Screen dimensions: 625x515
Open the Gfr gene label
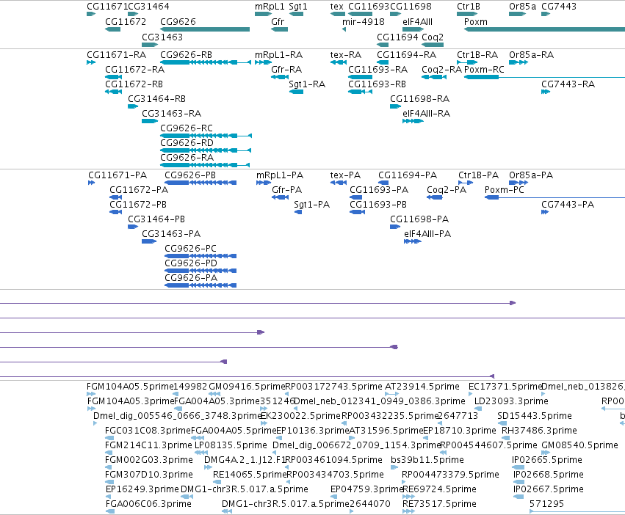coord(278,21)
